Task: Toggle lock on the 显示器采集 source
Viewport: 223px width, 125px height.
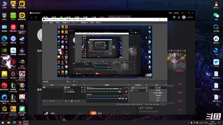Action: point(85,92)
